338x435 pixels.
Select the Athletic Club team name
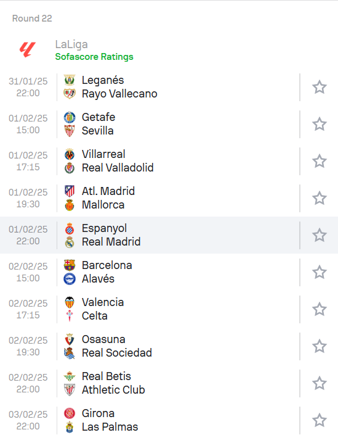click(x=113, y=390)
